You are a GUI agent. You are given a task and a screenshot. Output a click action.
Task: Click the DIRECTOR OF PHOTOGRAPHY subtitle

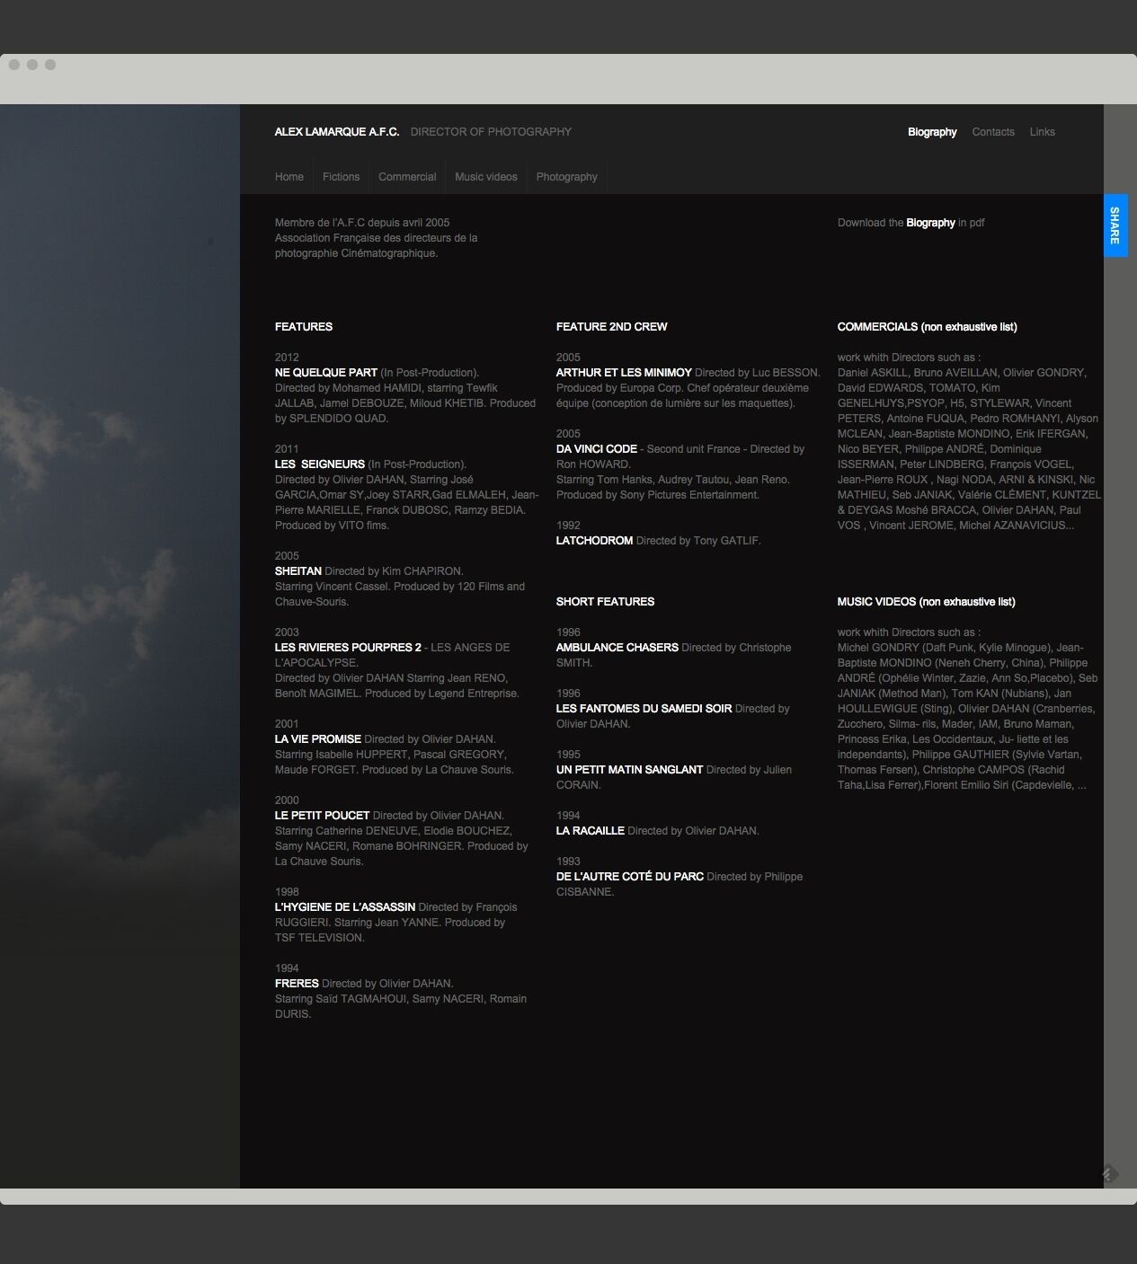point(491,132)
